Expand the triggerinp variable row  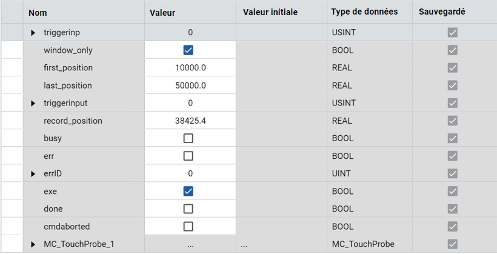point(33,33)
